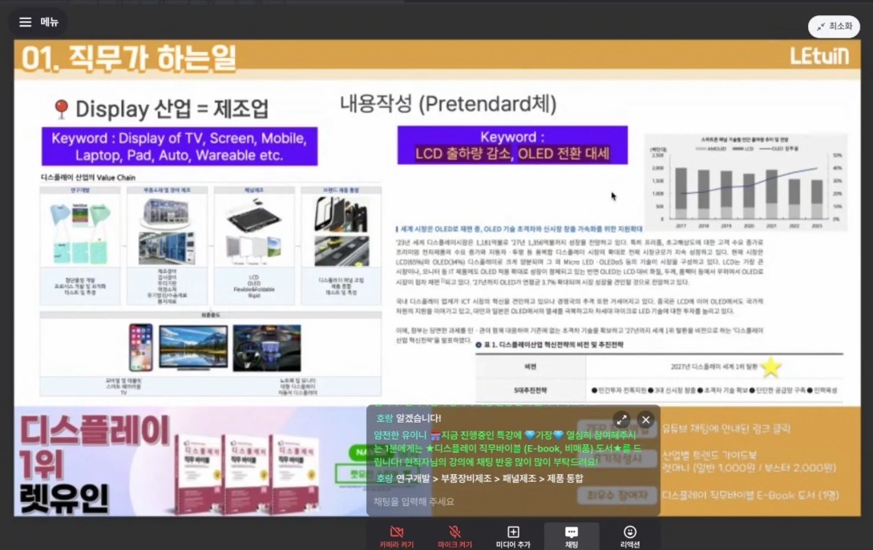This screenshot has width=873, height=550.
Task: Select '디스플레이 직무바이블 E-Book 도서 (1명)' text
Action: pyautogui.click(x=750, y=495)
